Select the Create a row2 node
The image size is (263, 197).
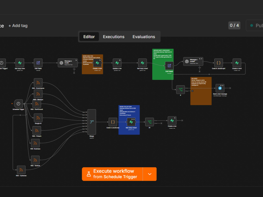[x=237, y=63]
